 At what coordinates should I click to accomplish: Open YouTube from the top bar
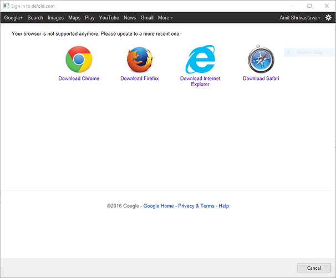point(109,18)
